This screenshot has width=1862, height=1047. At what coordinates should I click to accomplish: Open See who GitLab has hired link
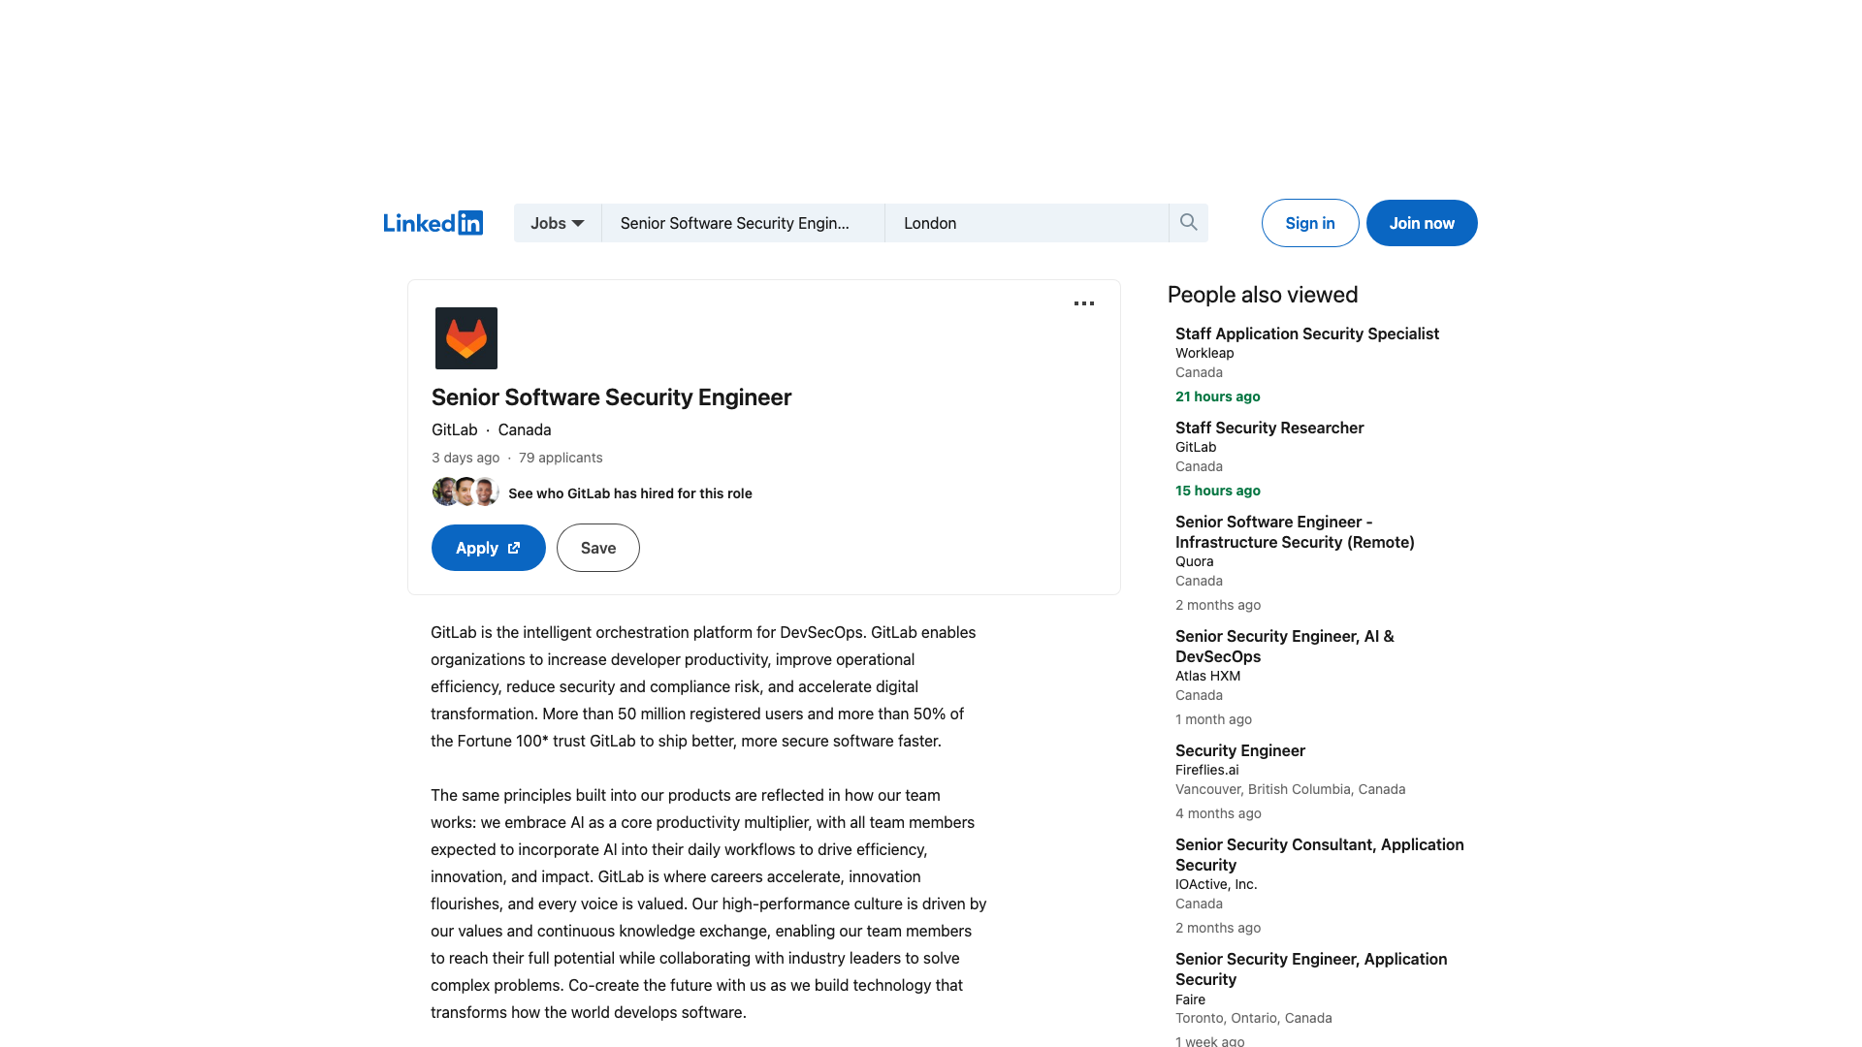pos(630,493)
